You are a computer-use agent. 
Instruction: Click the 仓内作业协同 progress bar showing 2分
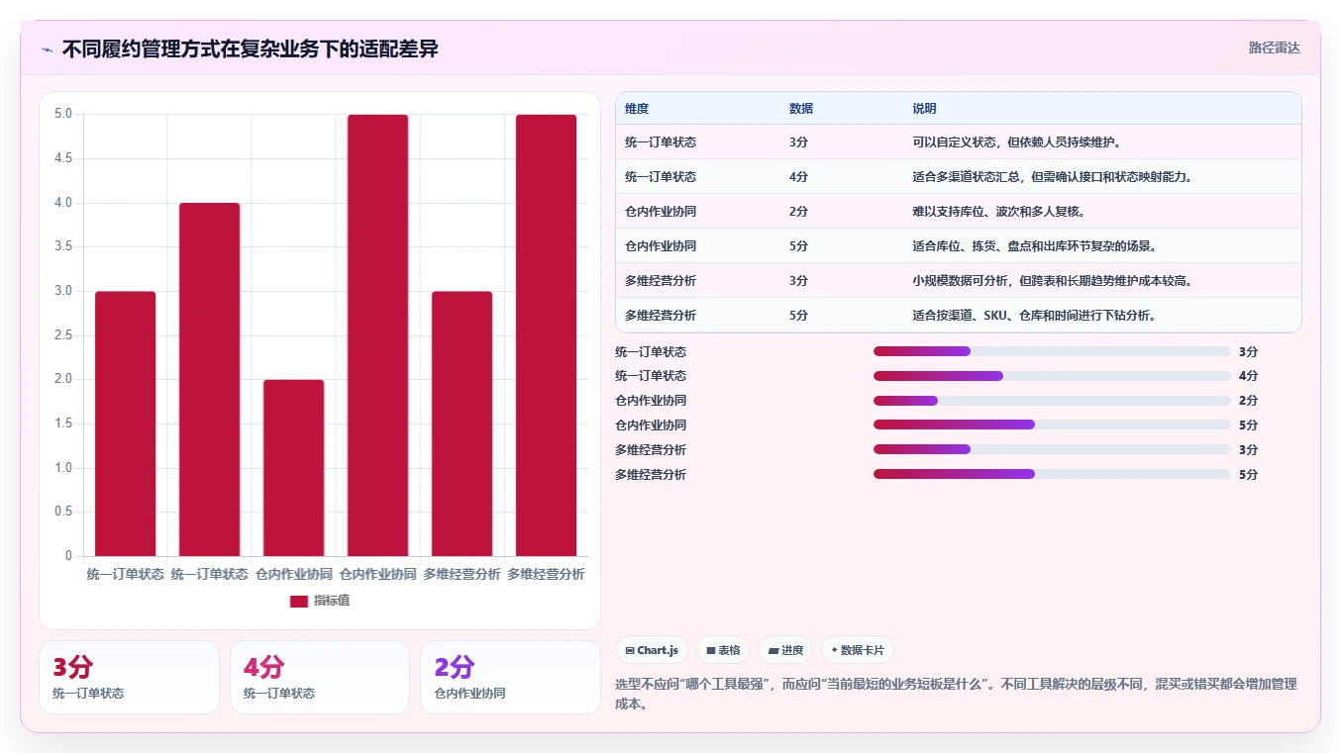(1052, 401)
